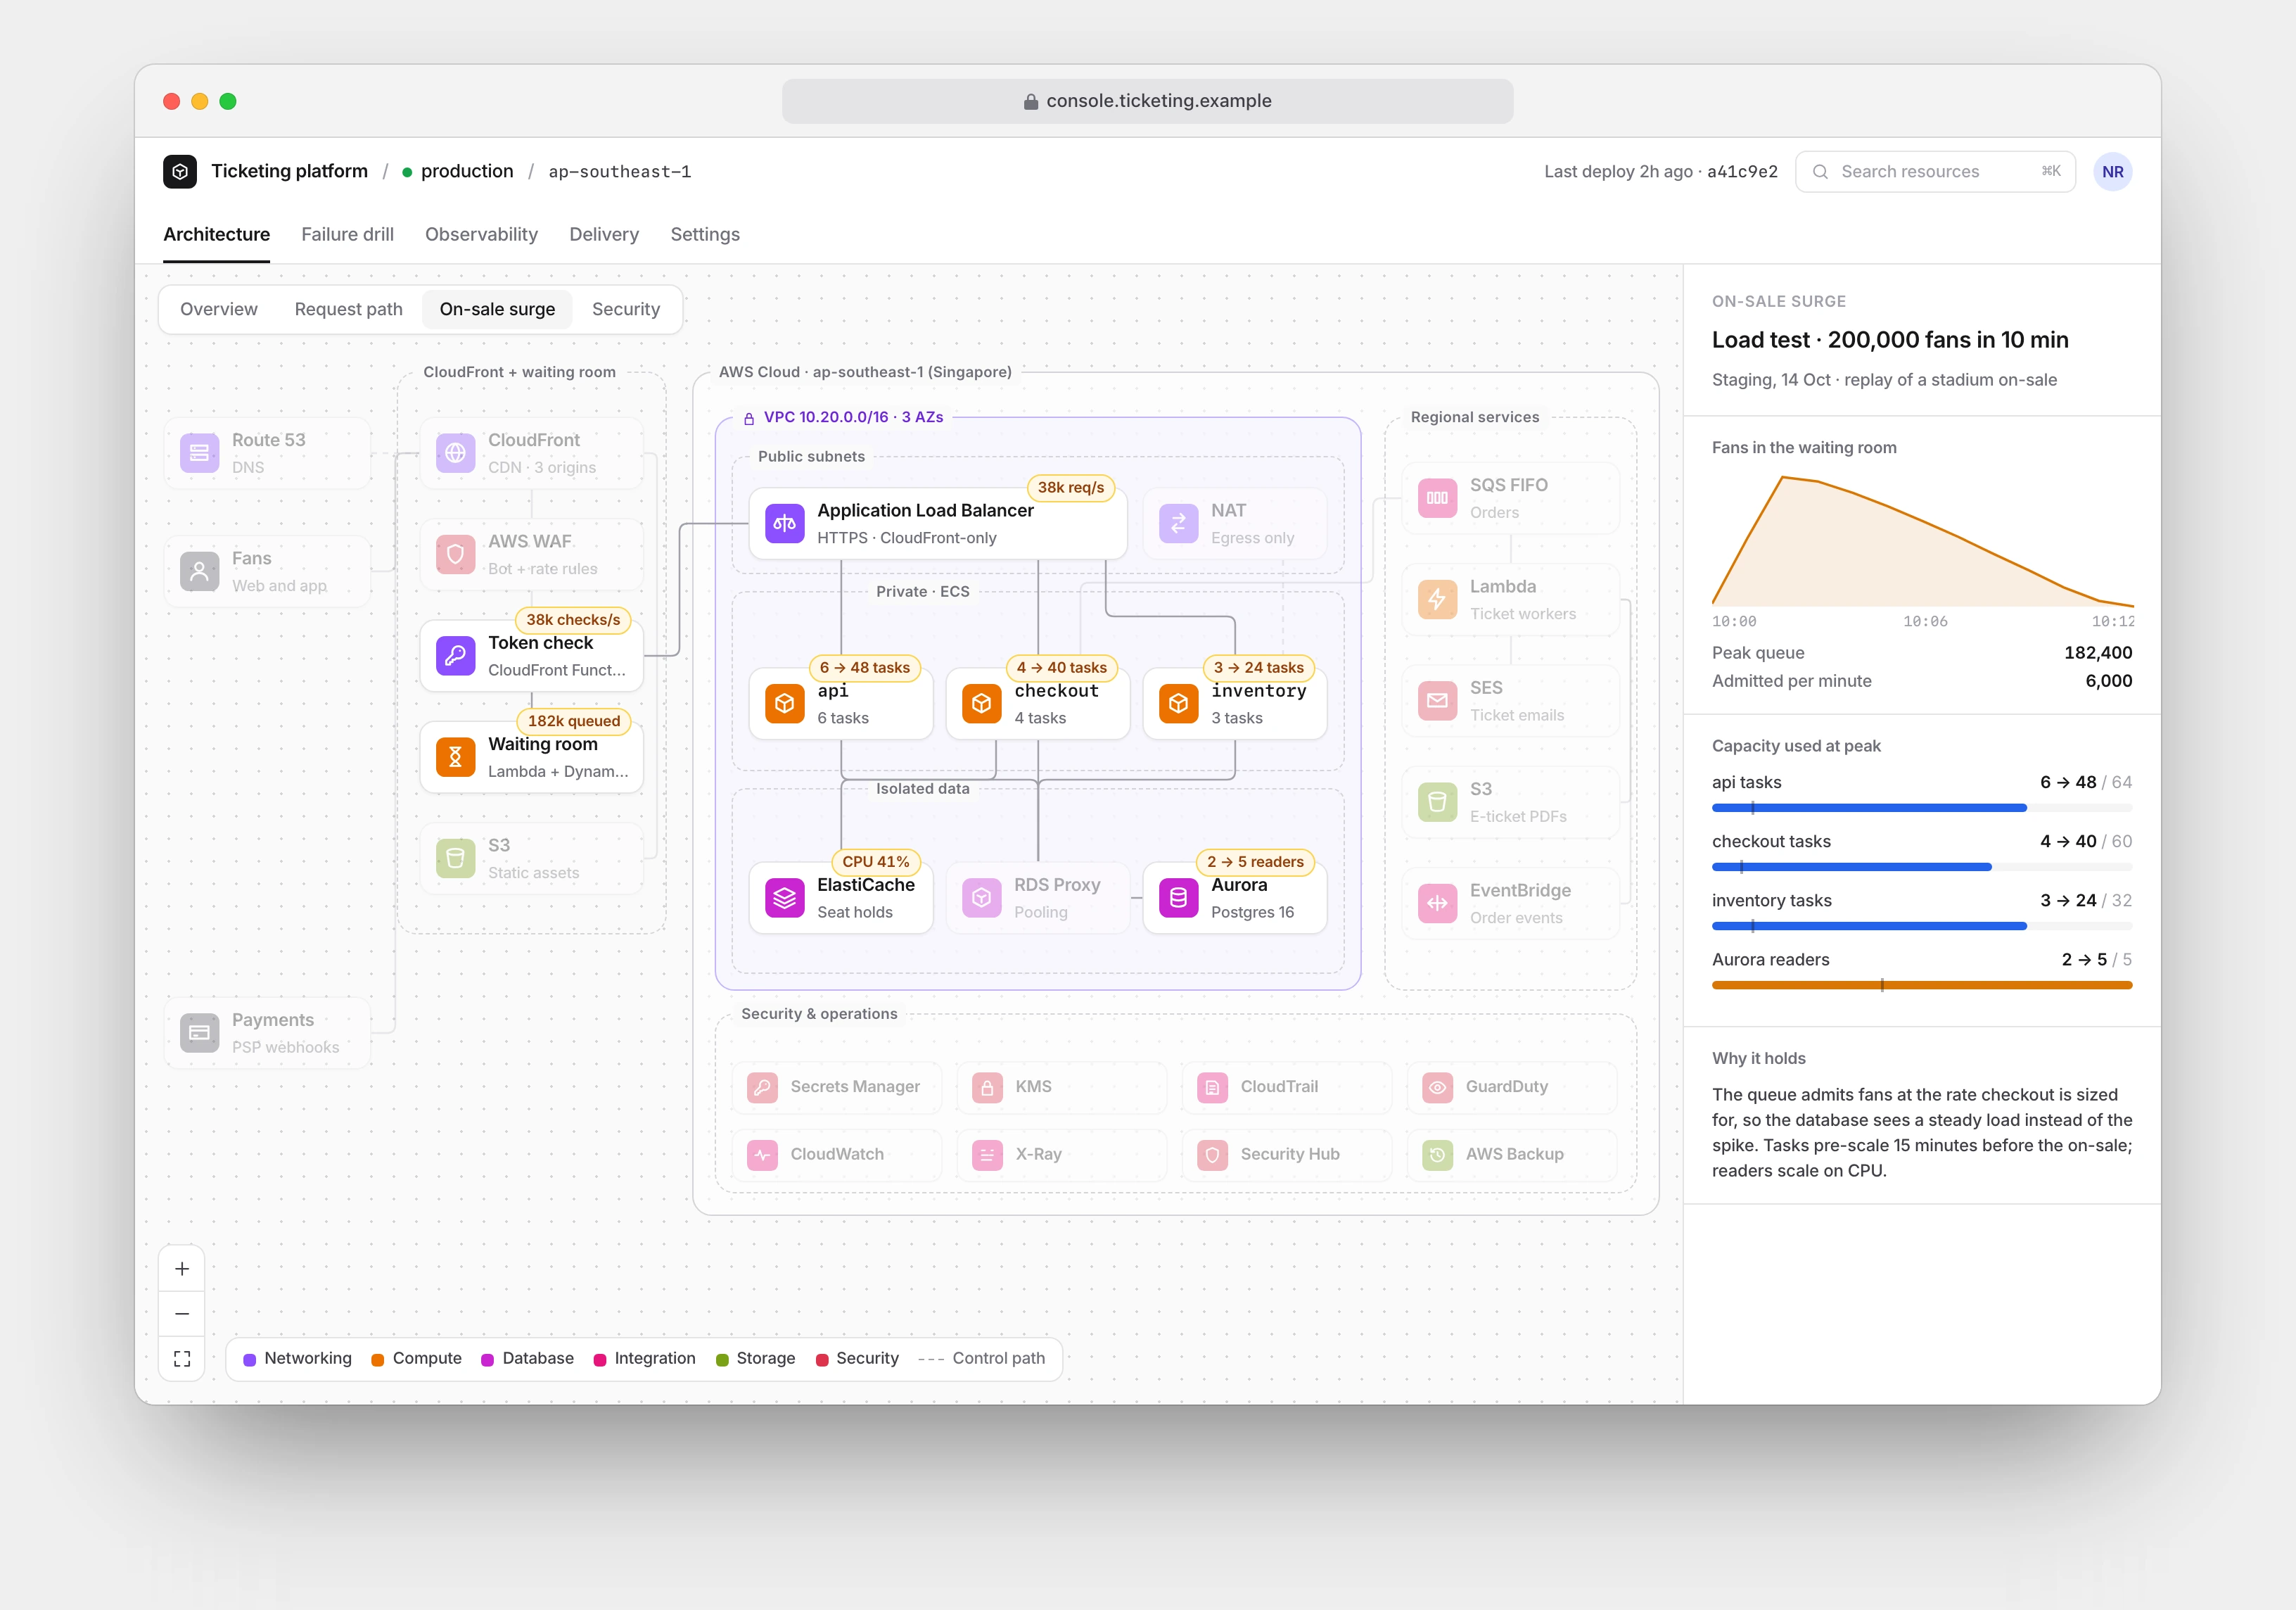Zoom out with the minus button

coord(182,1314)
